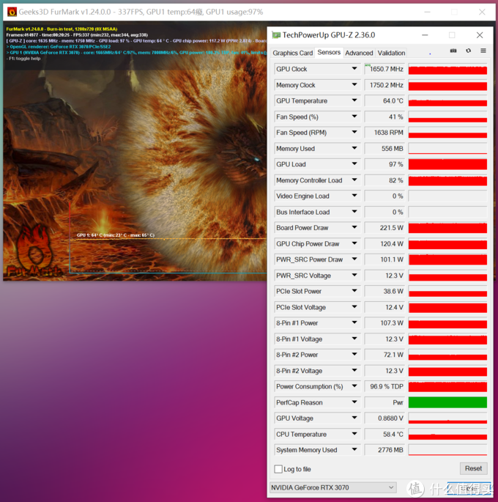Expand the System Memory Used dropdown
Viewport: 498px width, 502px height.
click(354, 449)
